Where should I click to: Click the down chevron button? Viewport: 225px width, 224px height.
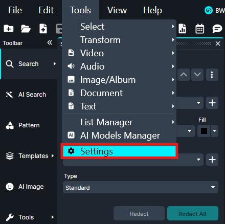[x=197, y=75]
